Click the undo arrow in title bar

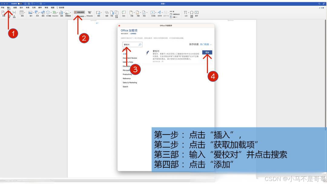tap(32, 4)
